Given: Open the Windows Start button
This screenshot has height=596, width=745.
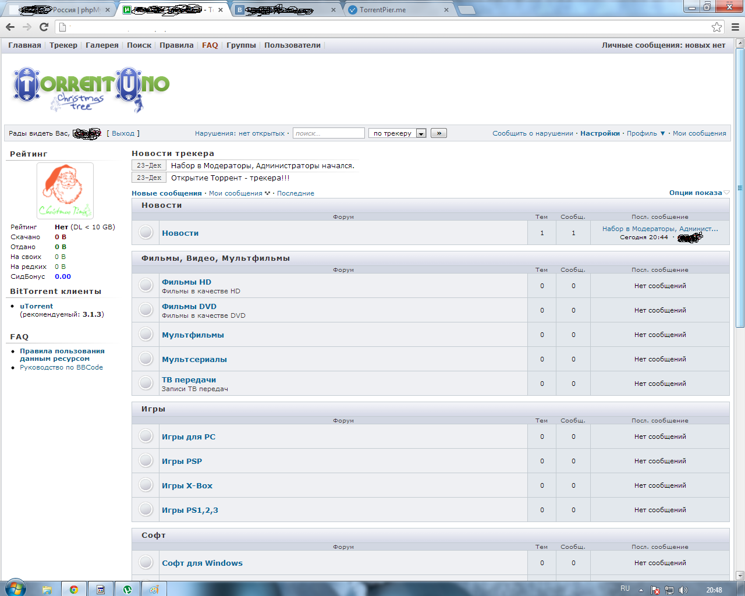Looking at the screenshot, I should [x=15, y=588].
